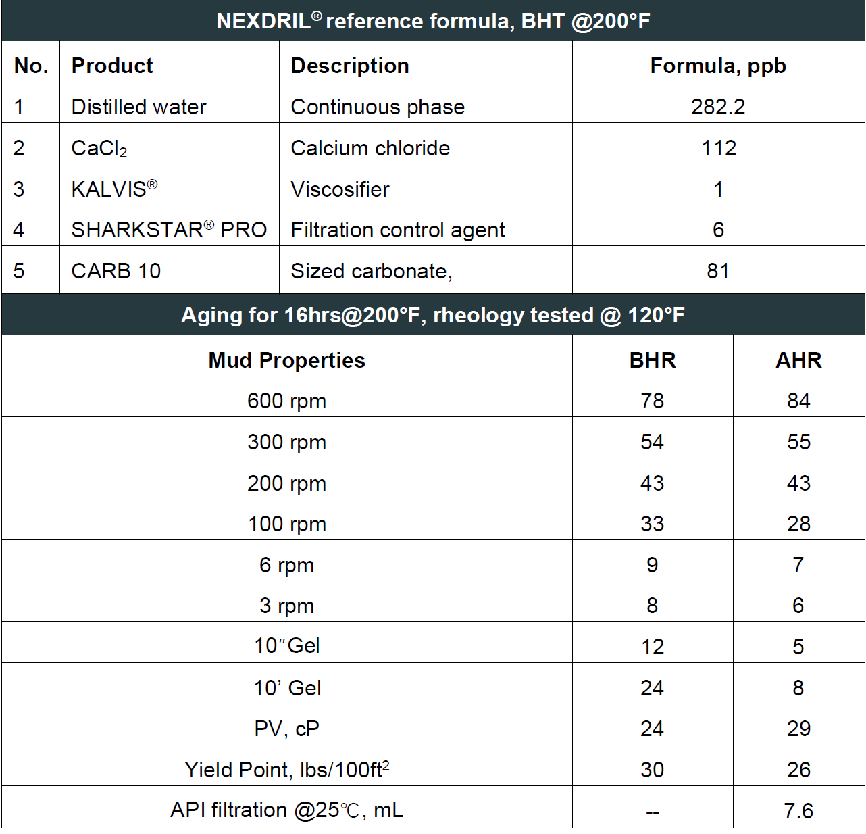The width and height of the screenshot is (866, 834).
Task: Select the Product column header
Action: pyautogui.click(x=112, y=66)
